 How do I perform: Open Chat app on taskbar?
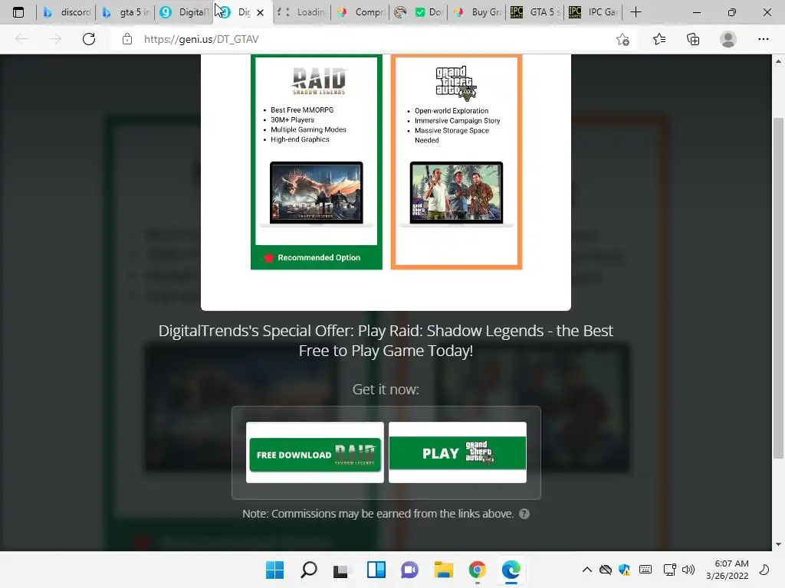(x=409, y=570)
